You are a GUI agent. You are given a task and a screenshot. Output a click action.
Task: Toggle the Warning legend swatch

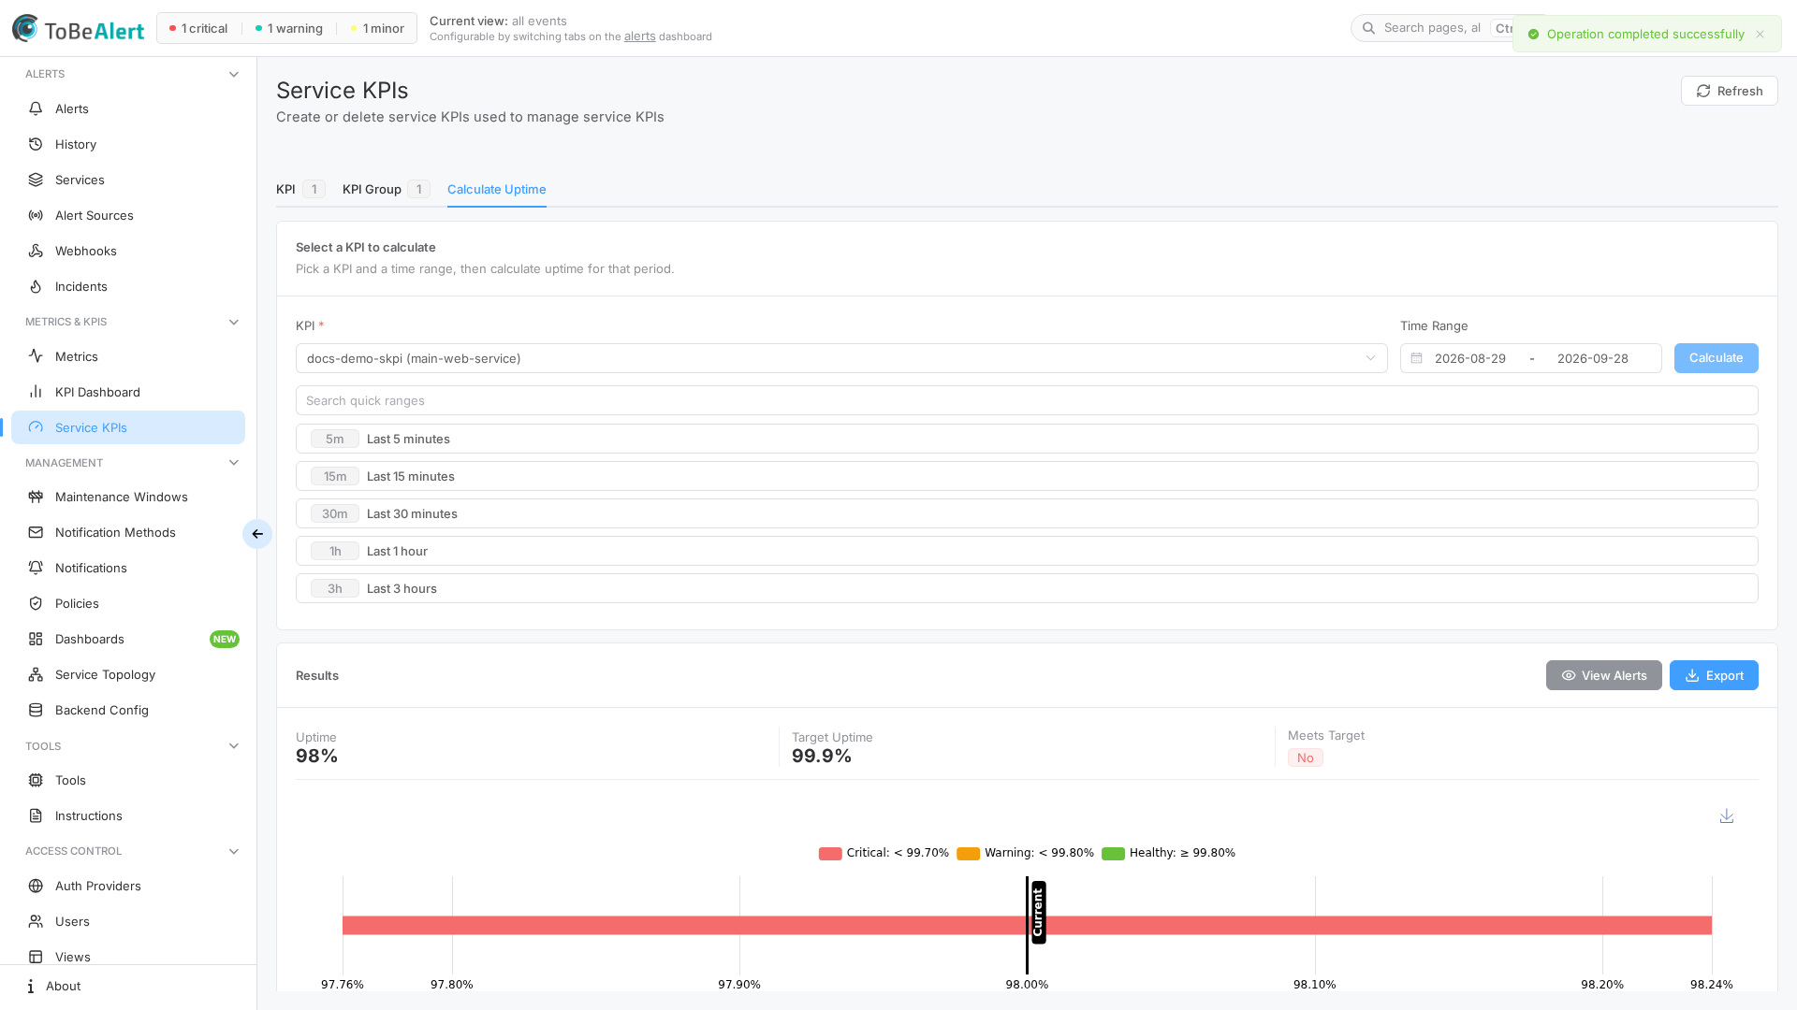(968, 854)
